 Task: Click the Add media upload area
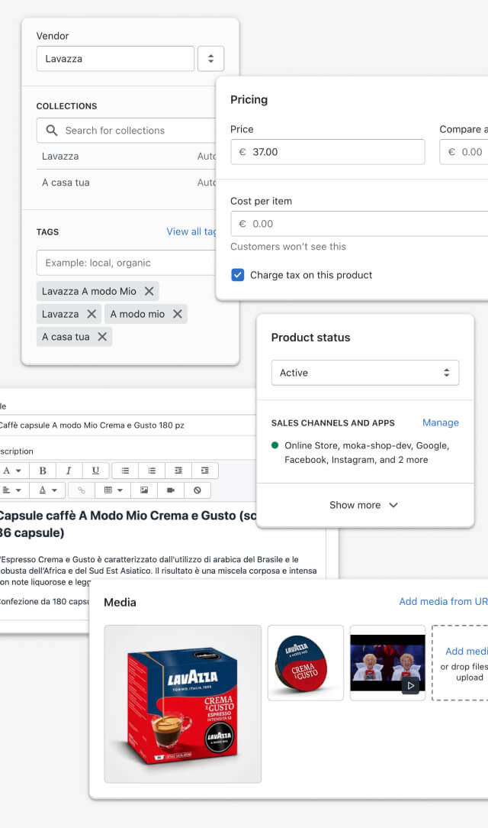point(461,663)
